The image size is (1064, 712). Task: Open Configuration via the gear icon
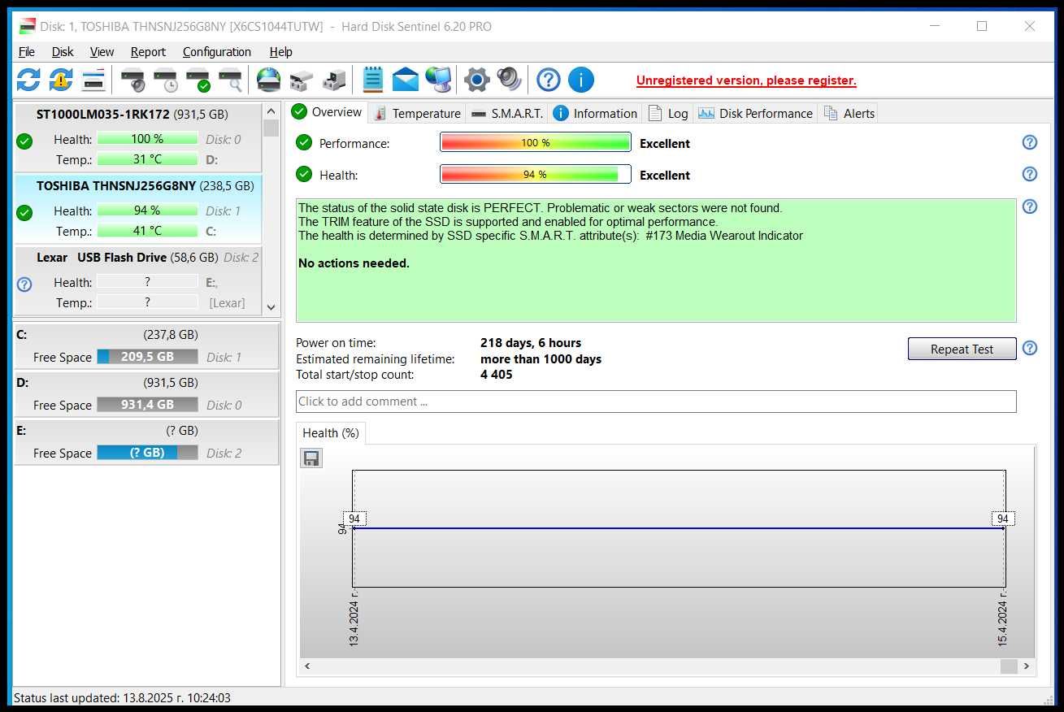pos(476,80)
